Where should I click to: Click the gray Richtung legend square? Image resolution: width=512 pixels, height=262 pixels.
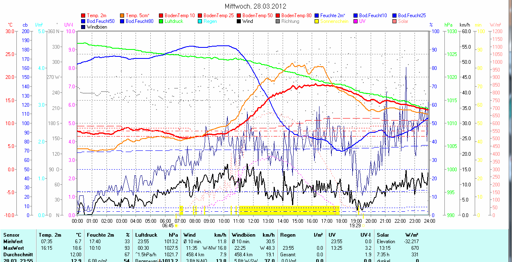pyautogui.click(x=278, y=21)
